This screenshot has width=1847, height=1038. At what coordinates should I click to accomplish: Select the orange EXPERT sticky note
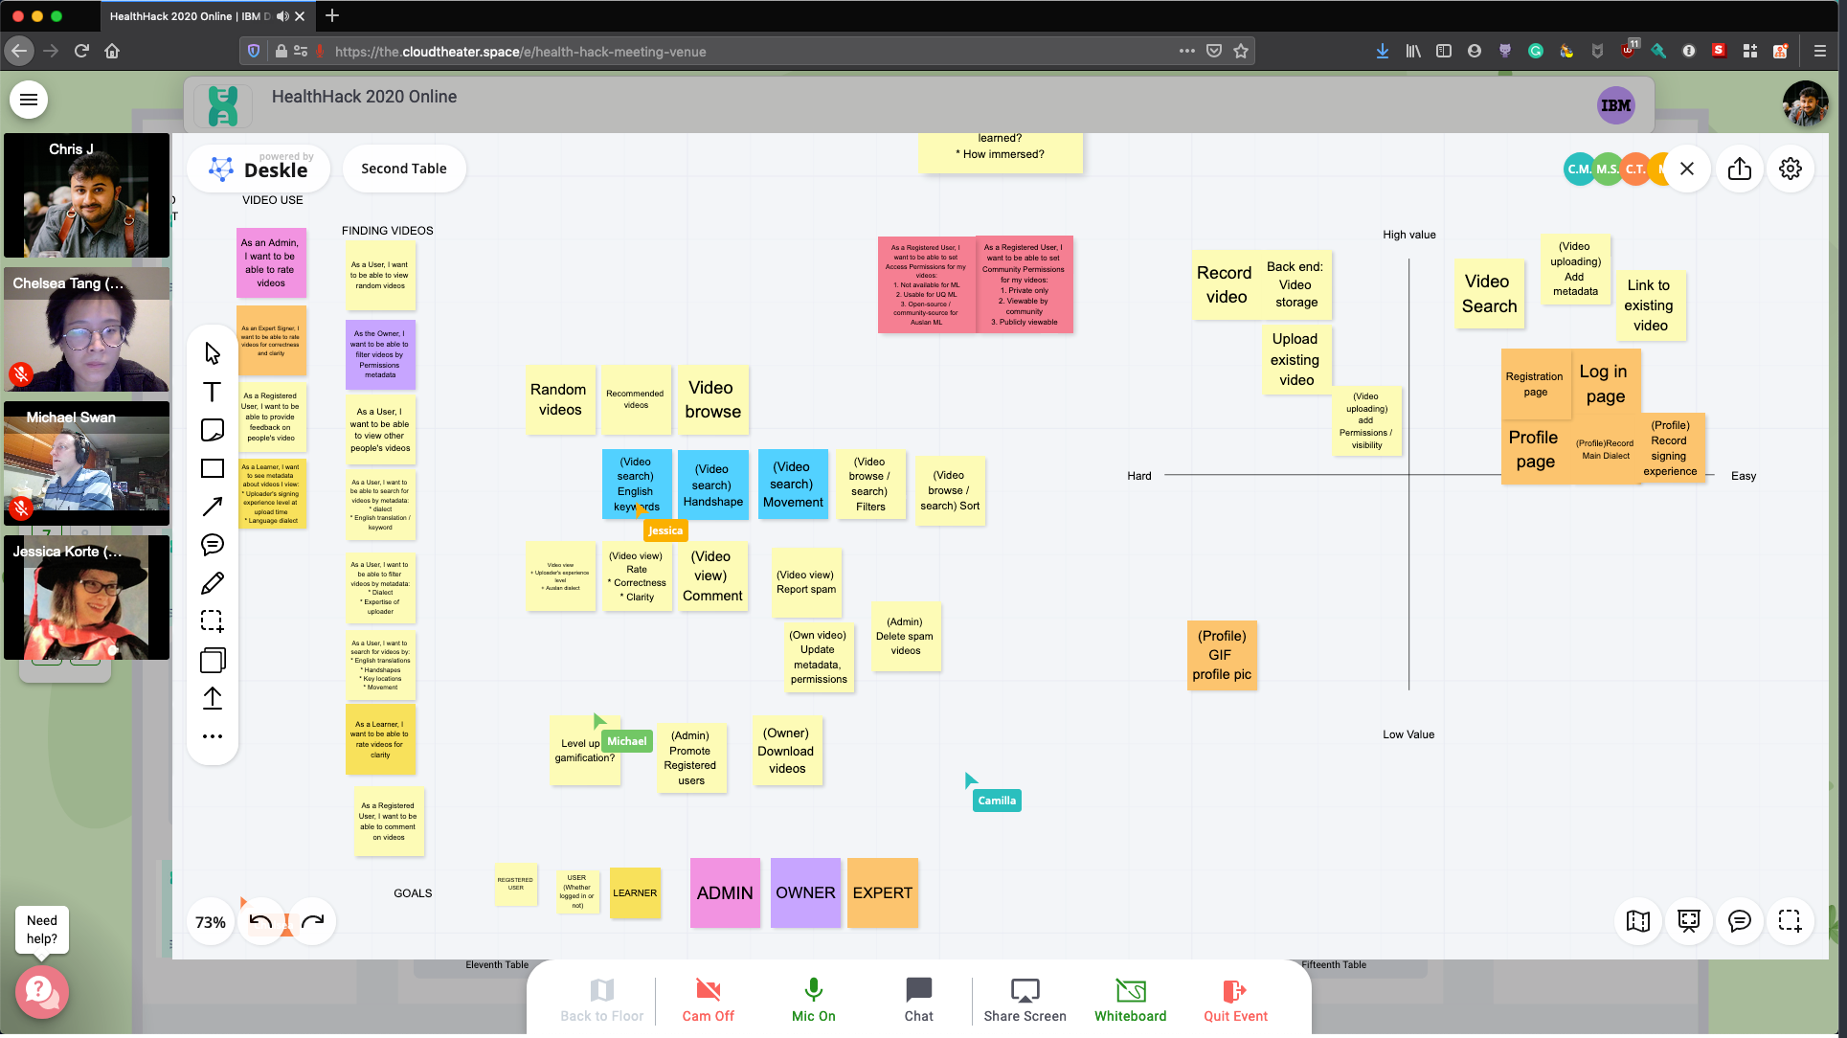pos(883,892)
